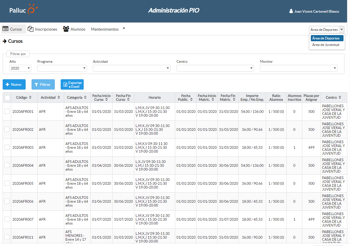Image resolution: width=350 pixels, height=246 pixels.
Task: Choose Área de Juventud from the list
Action: (326, 45)
